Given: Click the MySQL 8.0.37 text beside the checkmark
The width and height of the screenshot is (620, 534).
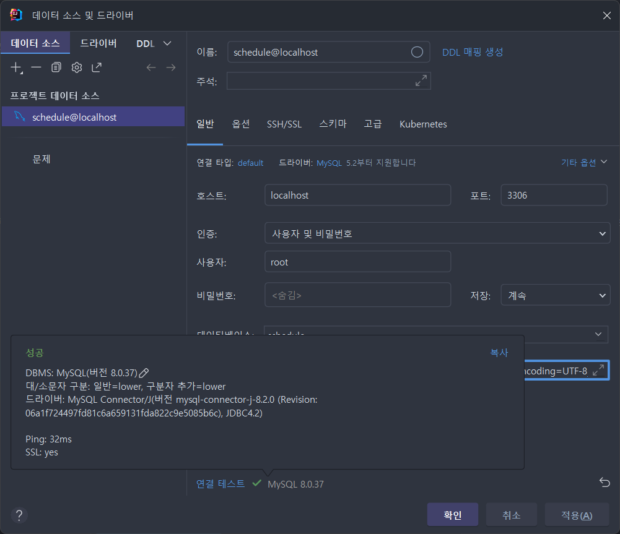Looking at the screenshot, I should click(x=295, y=484).
